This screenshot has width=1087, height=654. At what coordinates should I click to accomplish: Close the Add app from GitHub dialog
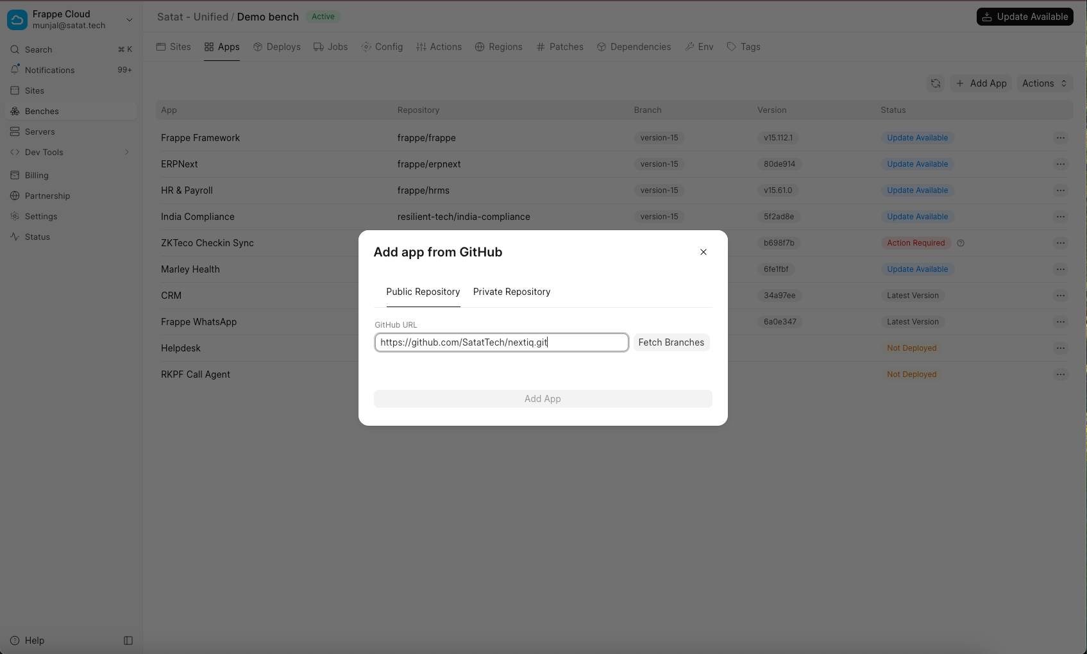point(704,252)
